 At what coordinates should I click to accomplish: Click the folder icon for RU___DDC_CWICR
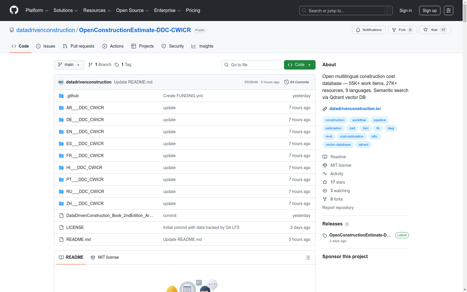61,192
